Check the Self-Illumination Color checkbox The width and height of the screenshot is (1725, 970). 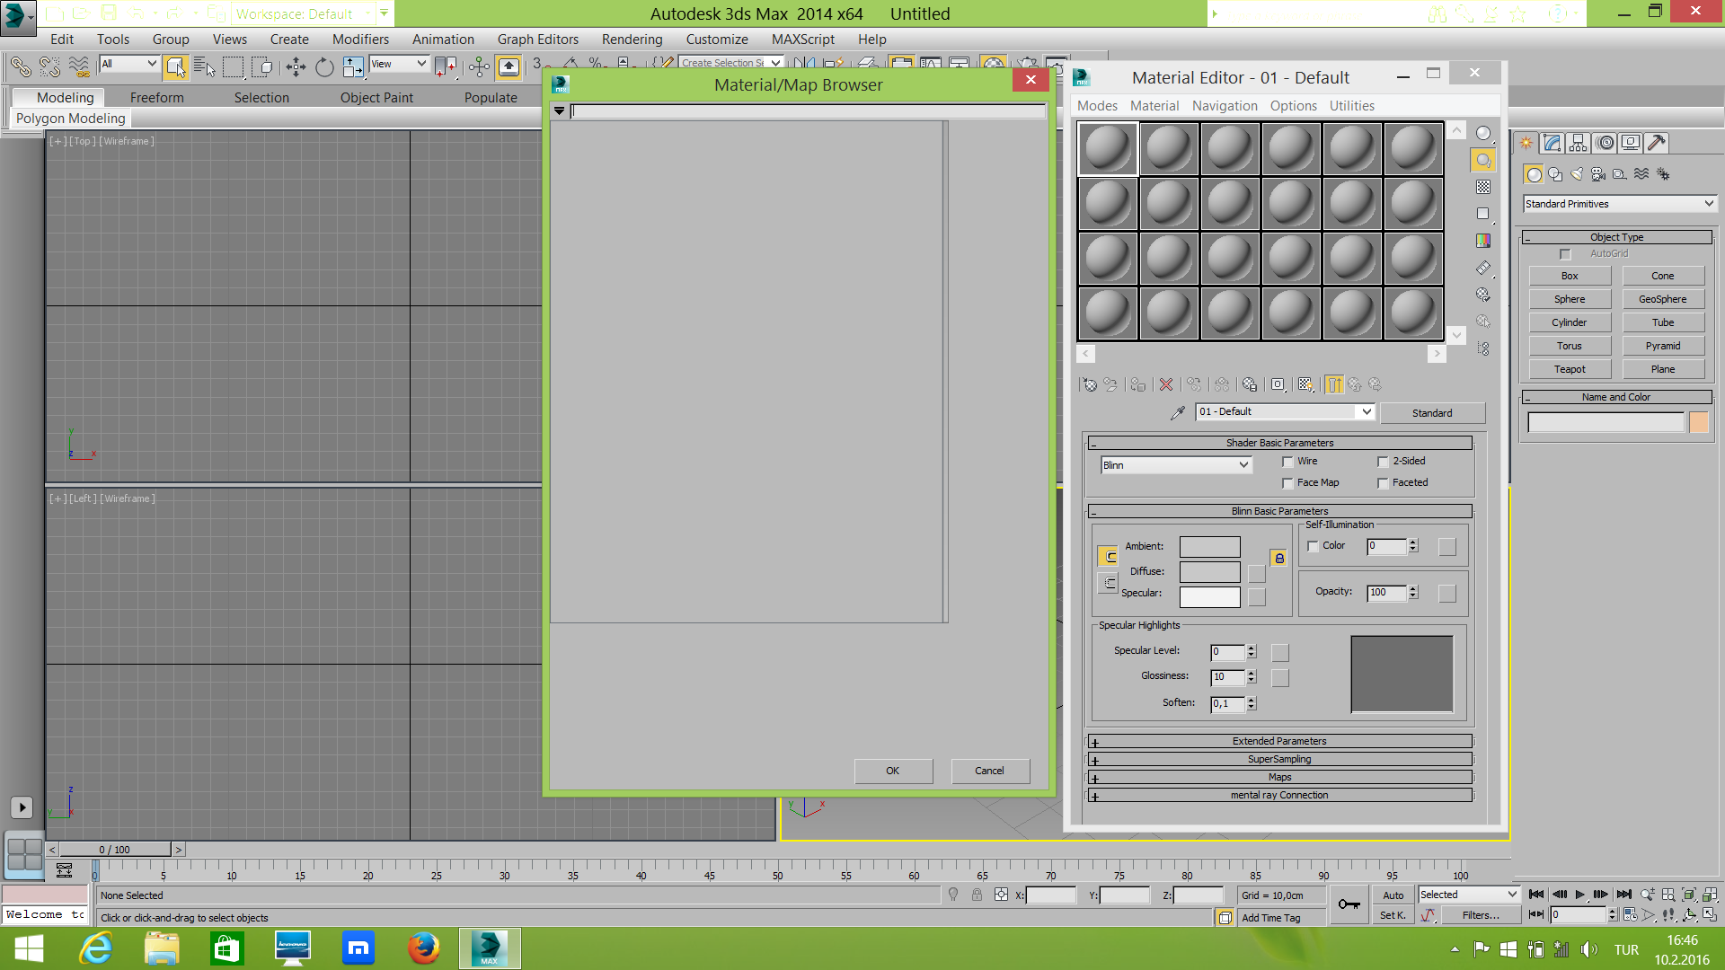tap(1313, 546)
